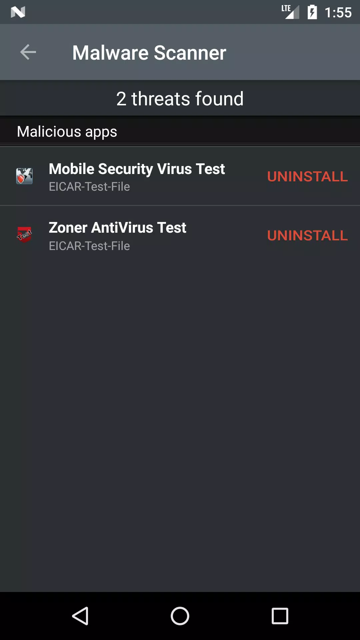The image size is (360, 640).
Task: Click the Zoner AntiVirus Test app icon
Action: [x=24, y=235]
